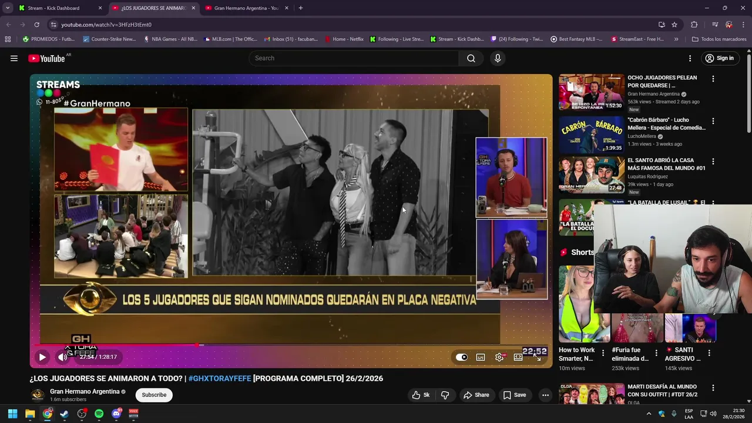Image resolution: width=752 pixels, height=423 pixels.
Task: Like the video with thumbs up
Action: (421, 395)
